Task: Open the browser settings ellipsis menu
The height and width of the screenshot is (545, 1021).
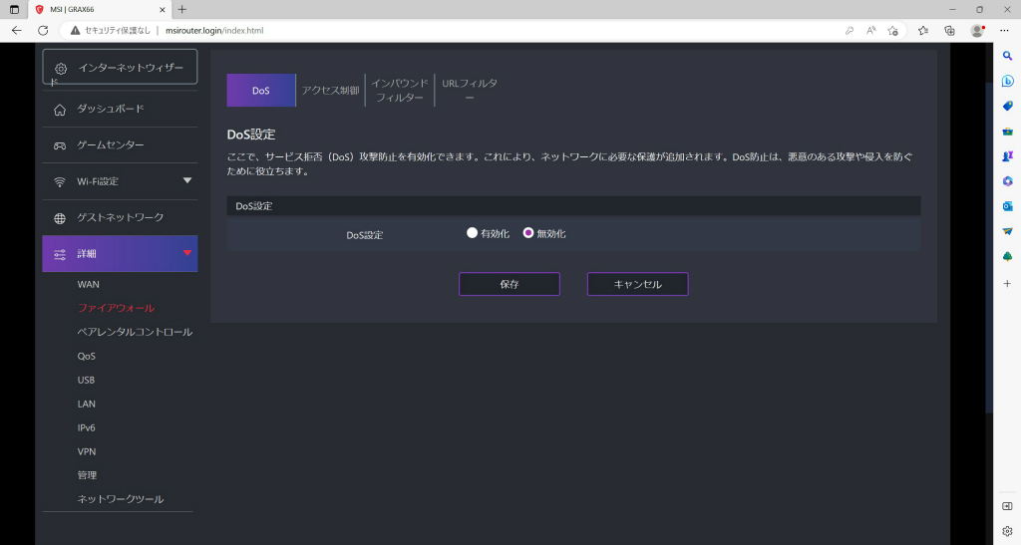Action: tap(1004, 31)
